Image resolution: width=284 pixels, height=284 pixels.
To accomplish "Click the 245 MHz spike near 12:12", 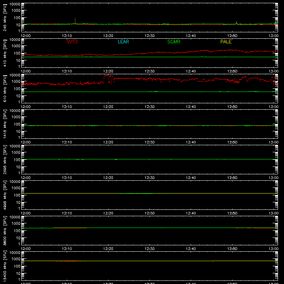I will point(75,21).
